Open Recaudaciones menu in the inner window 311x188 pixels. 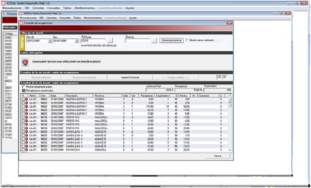click(x=28, y=18)
